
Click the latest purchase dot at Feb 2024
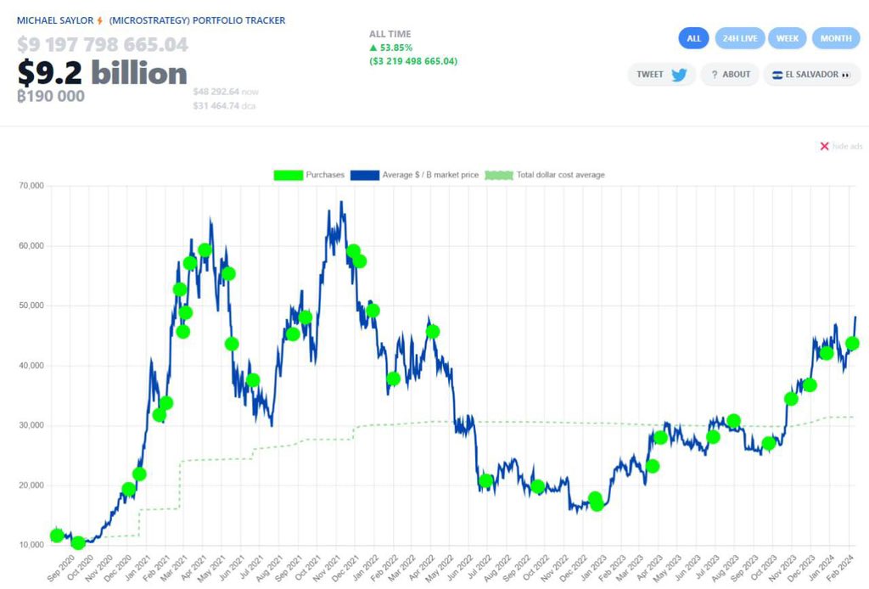(852, 344)
